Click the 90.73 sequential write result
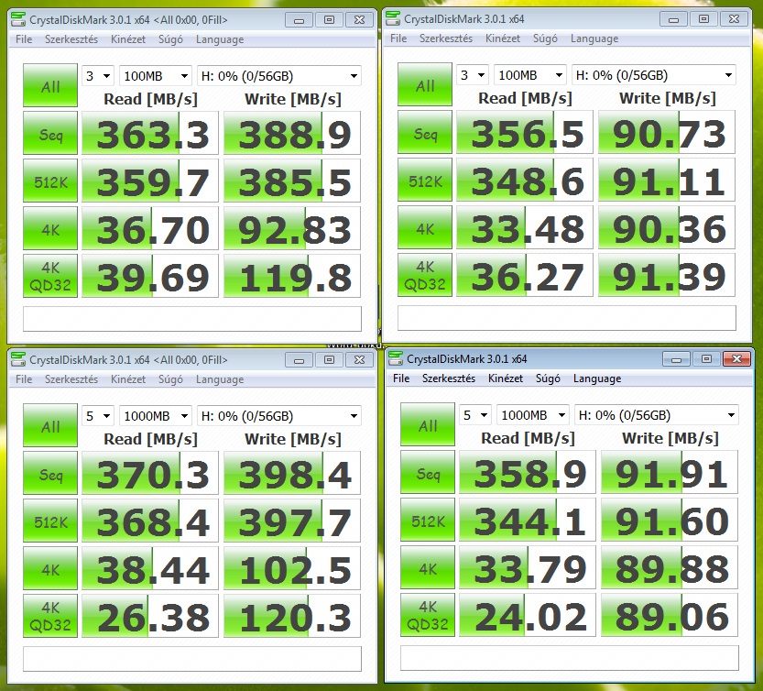 667,132
